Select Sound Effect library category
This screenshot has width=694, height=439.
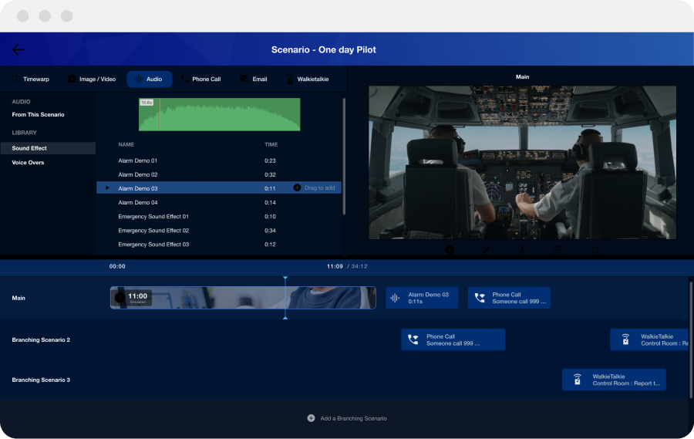pos(48,148)
